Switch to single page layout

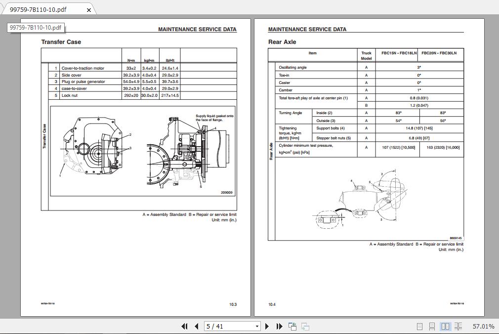click(x=419, y=326)
